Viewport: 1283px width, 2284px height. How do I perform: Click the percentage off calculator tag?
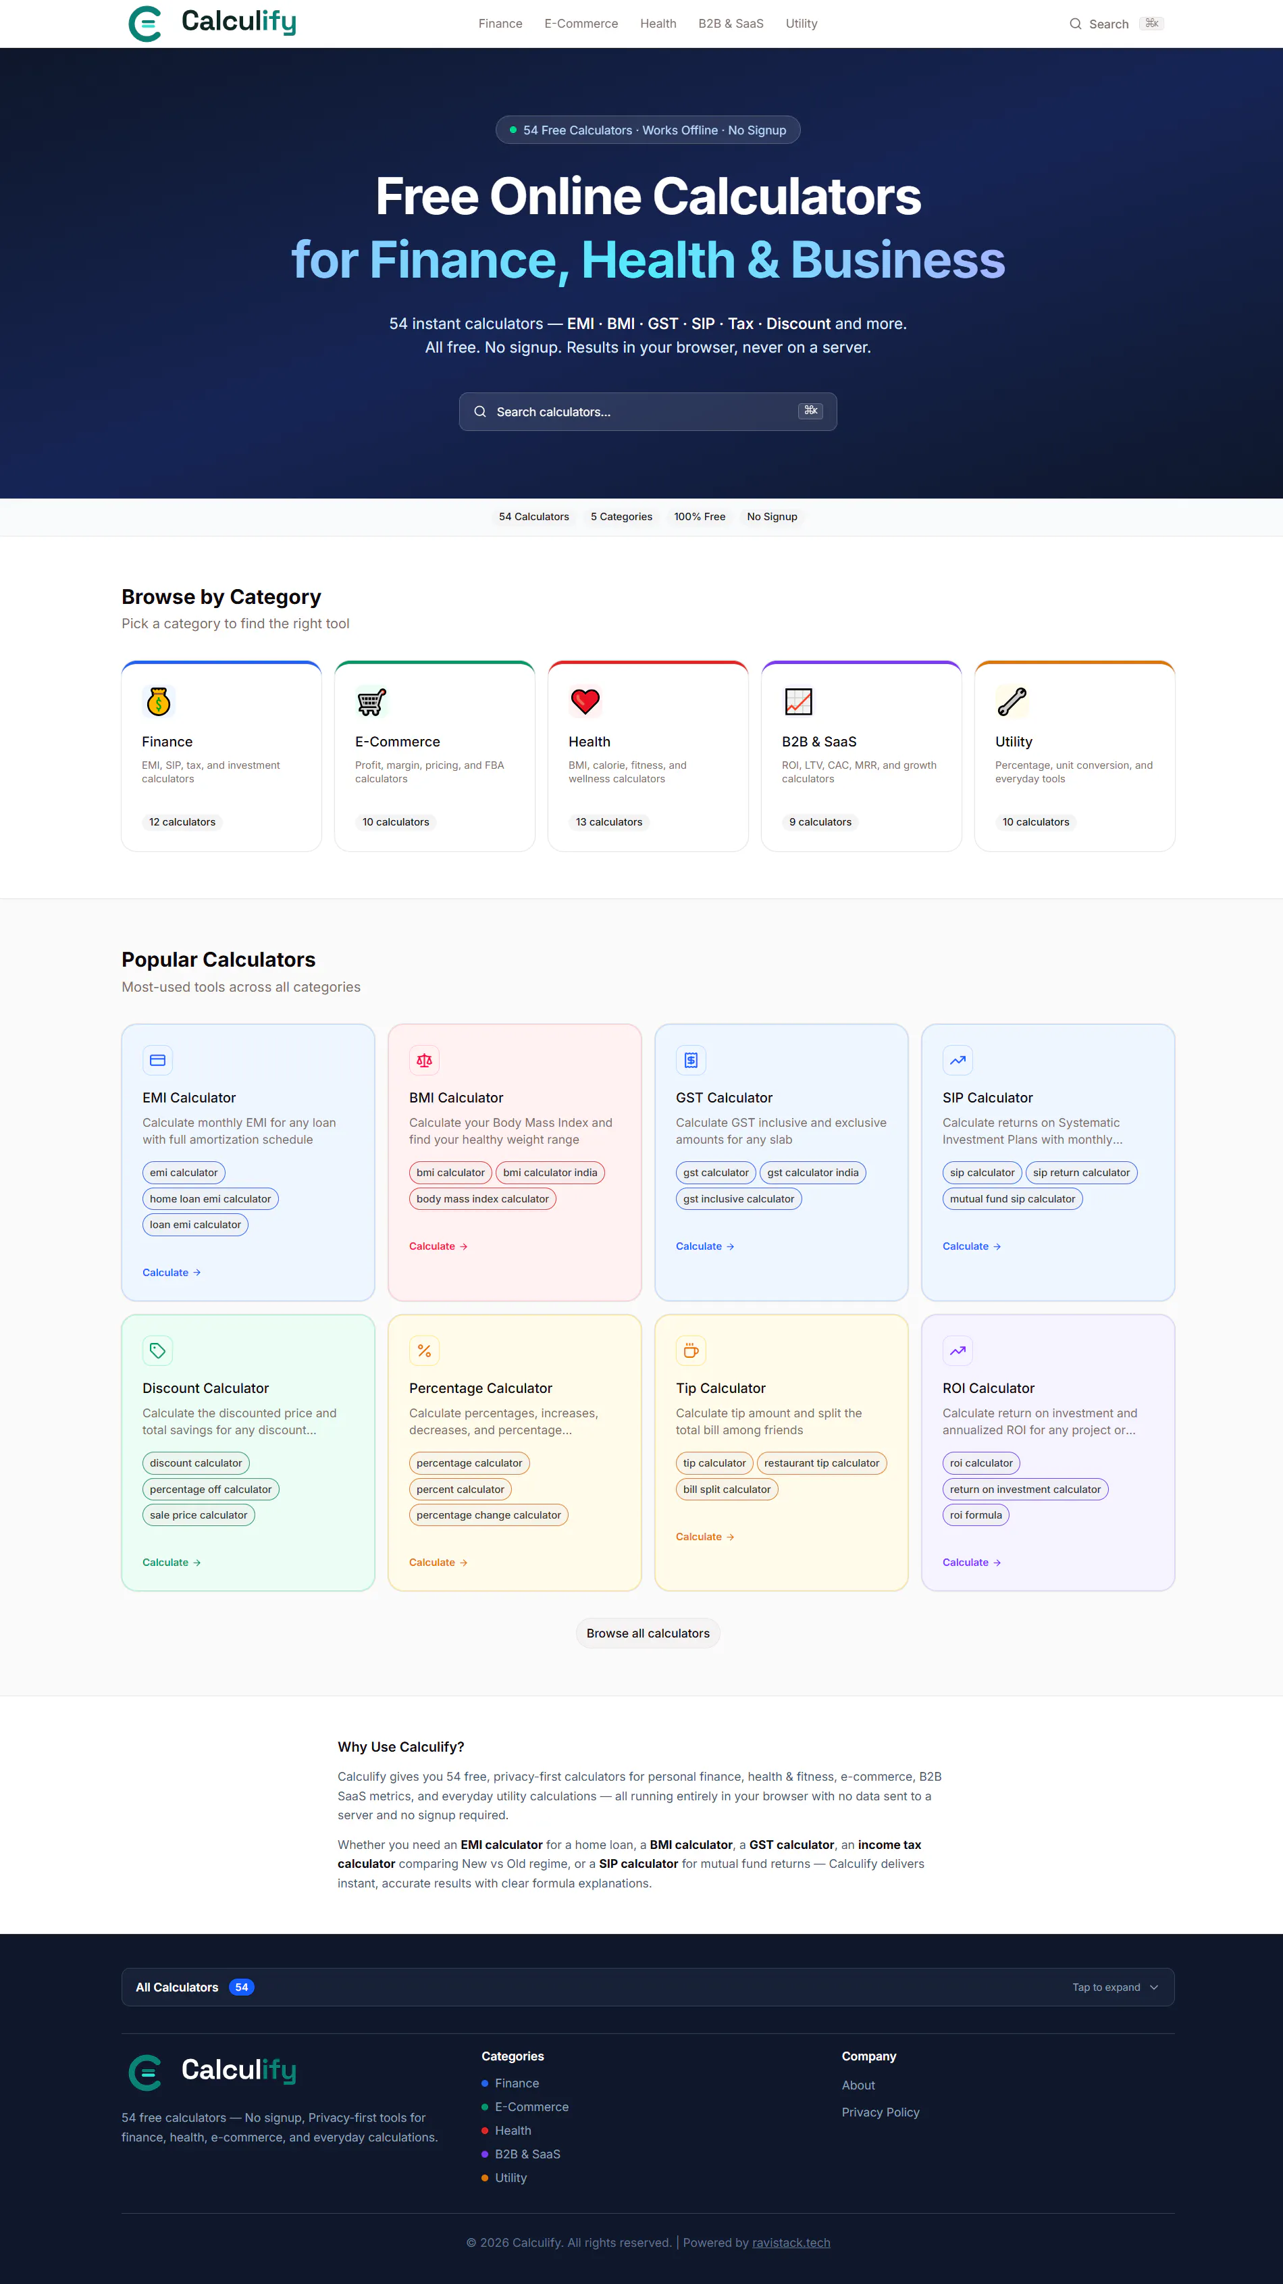(x=211, y=1490)
